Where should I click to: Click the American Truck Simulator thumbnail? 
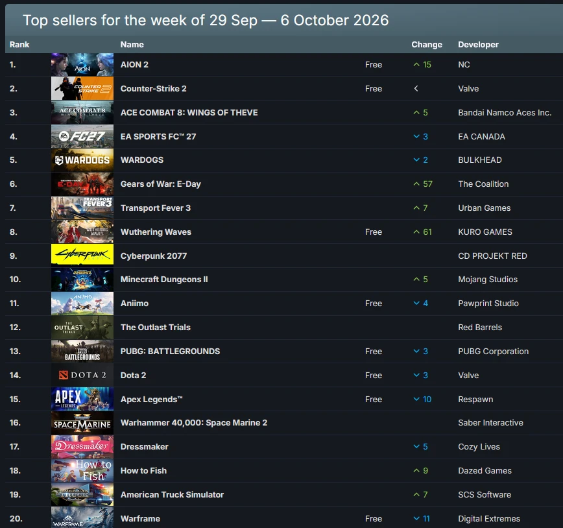click(x=82, y=495)
